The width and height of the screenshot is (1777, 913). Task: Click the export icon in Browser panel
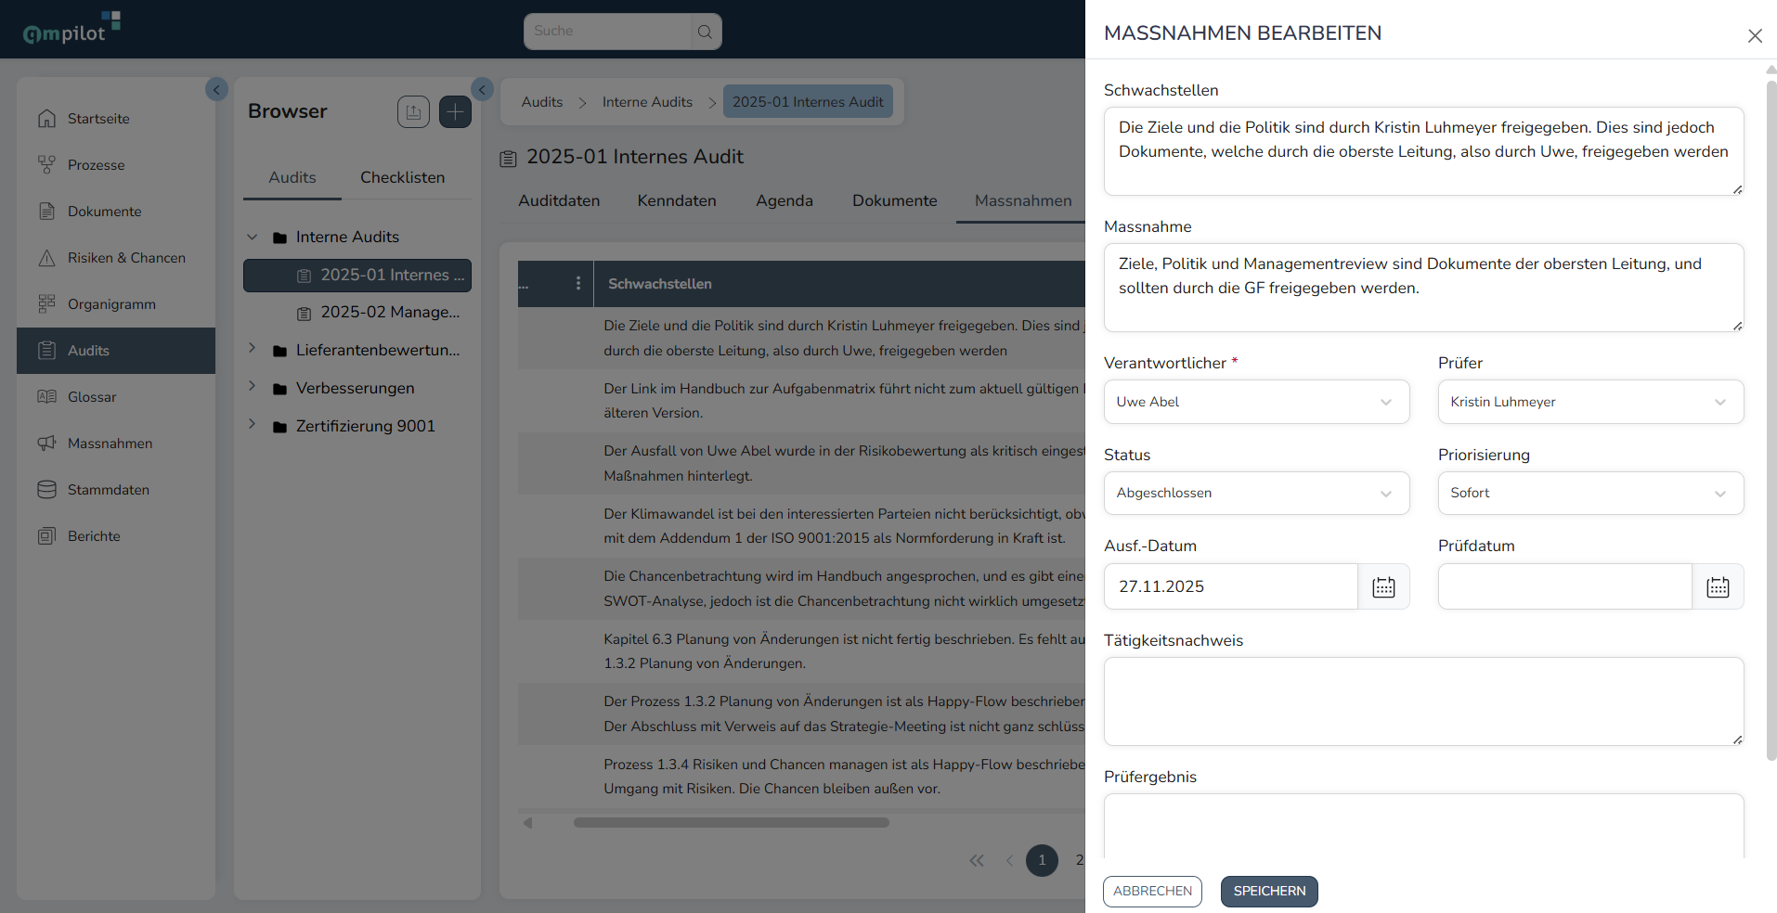(x=413, y=112)
